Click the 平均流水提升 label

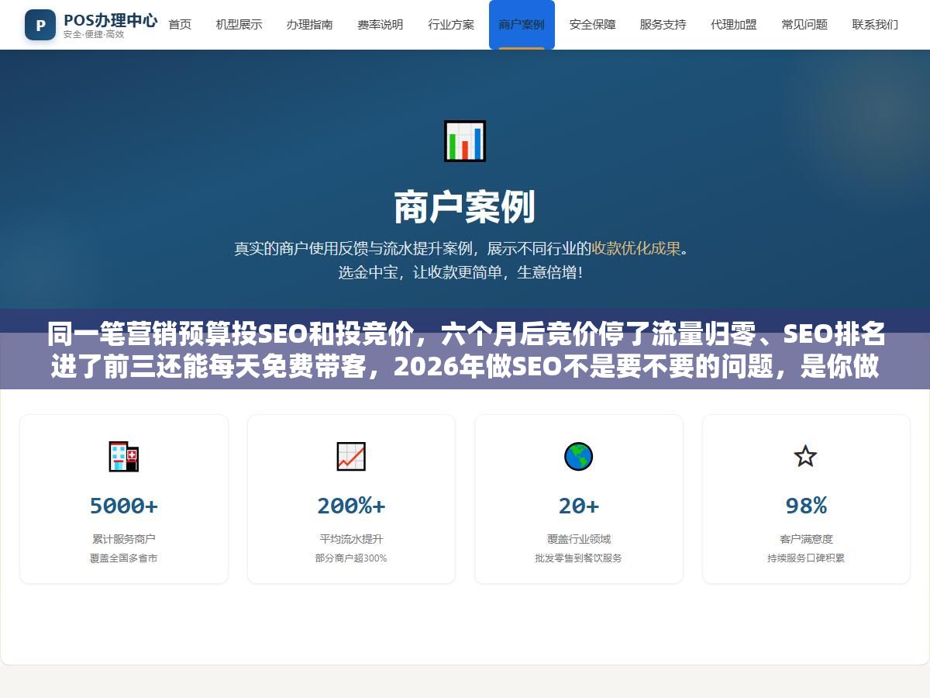[351, 539]
